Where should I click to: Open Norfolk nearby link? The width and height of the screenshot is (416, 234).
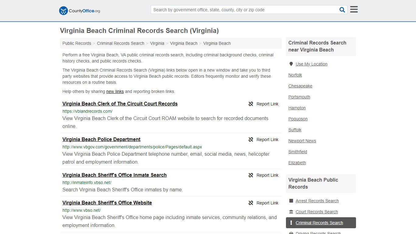(x=295, y=75)
